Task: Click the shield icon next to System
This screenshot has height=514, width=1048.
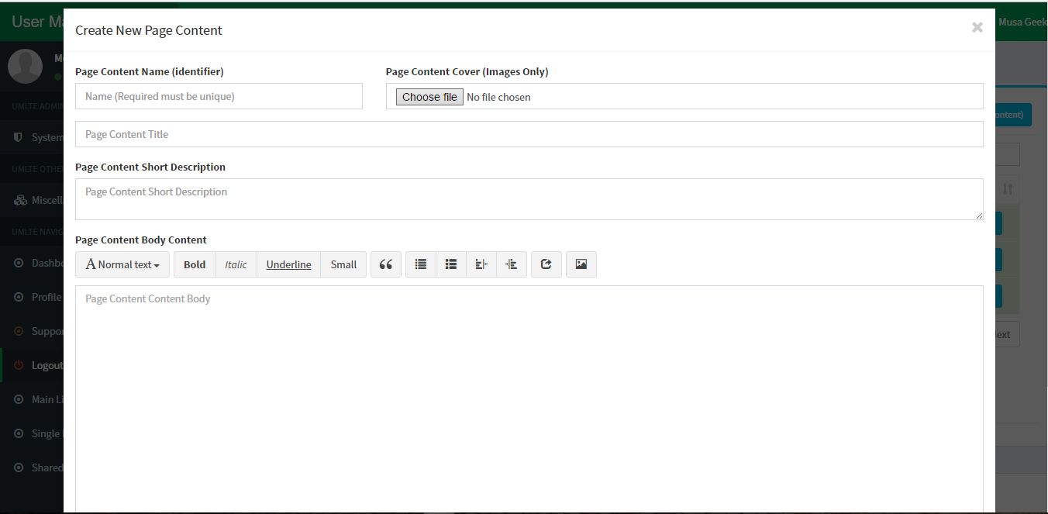Action: (19, 137)
